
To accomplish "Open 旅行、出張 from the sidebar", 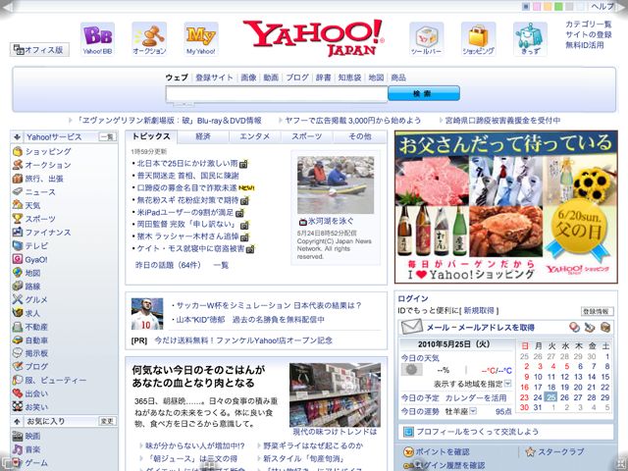I will (44, 179).
